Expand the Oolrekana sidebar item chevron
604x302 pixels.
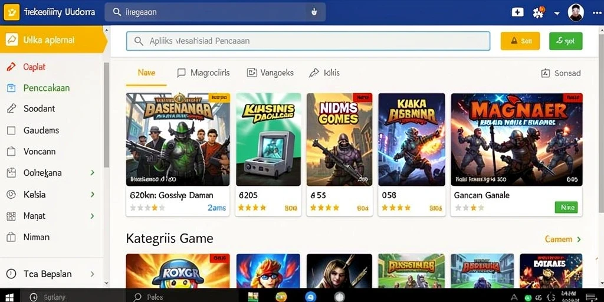[x=93, y=173]
